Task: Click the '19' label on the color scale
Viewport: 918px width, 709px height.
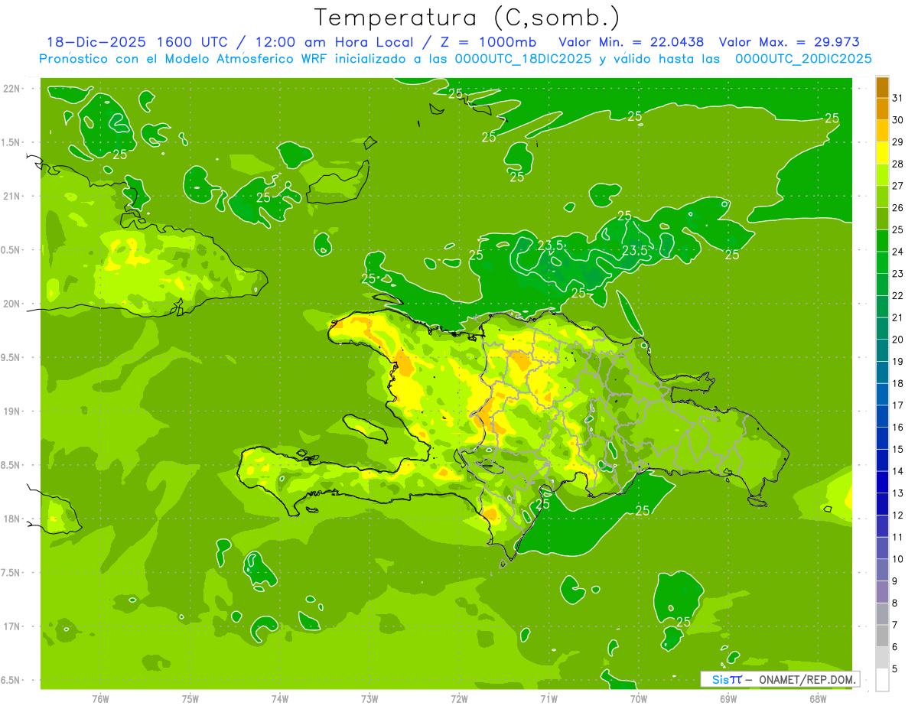Action: (898, 362)
